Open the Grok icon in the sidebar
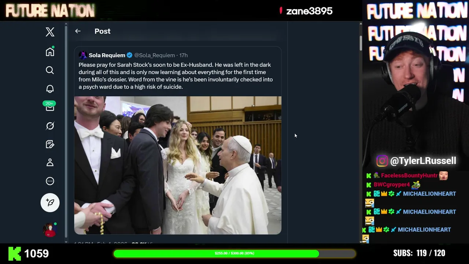This screenshot has width=469, height=264. 50,126
